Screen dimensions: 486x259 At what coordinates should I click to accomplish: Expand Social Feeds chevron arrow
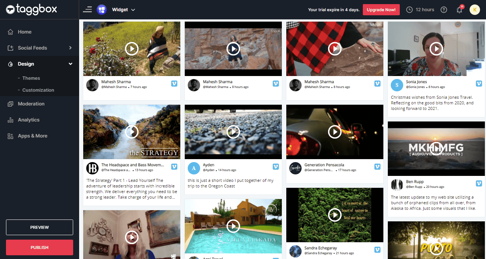tap(70, 48)
